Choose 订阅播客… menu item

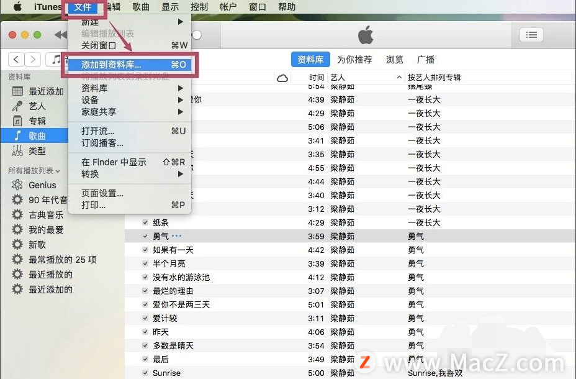pos(130,143)
